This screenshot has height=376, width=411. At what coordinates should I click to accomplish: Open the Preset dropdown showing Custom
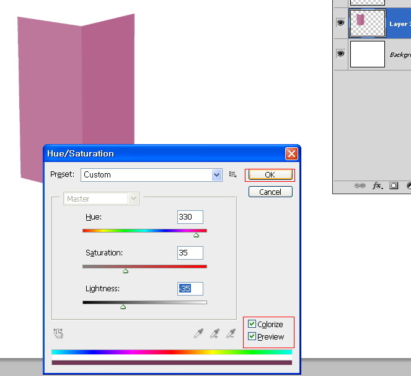[x=151, y=174]
